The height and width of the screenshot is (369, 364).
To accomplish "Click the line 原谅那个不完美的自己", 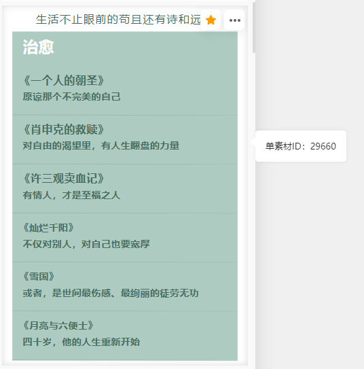I will tap(72, 96).
